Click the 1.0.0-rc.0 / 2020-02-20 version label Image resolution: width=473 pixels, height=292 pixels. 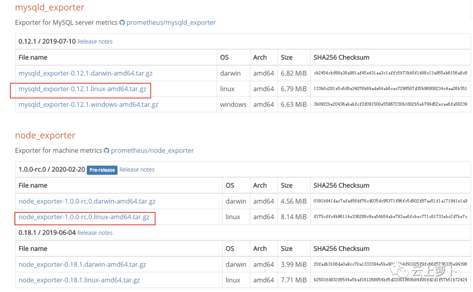(52, 169)
